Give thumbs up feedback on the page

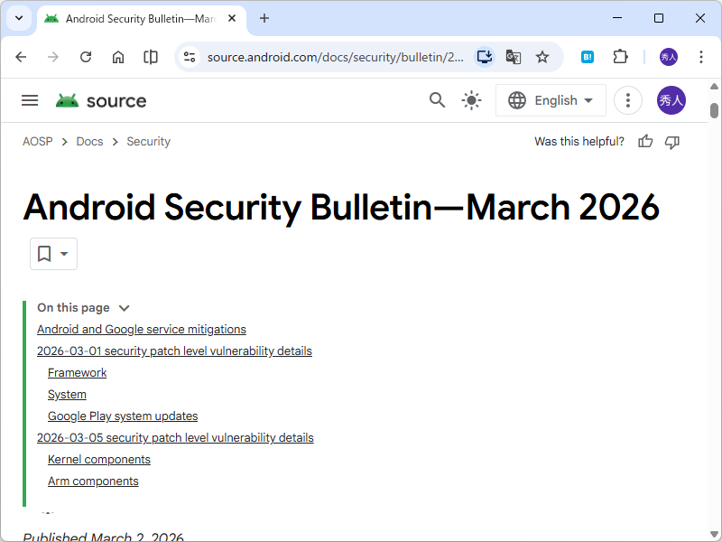(644, 142)
